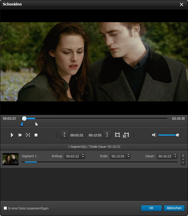Click the Anfang field showing 00:02:32
This screenshot has width=188, height=216.
coord(75,156)
